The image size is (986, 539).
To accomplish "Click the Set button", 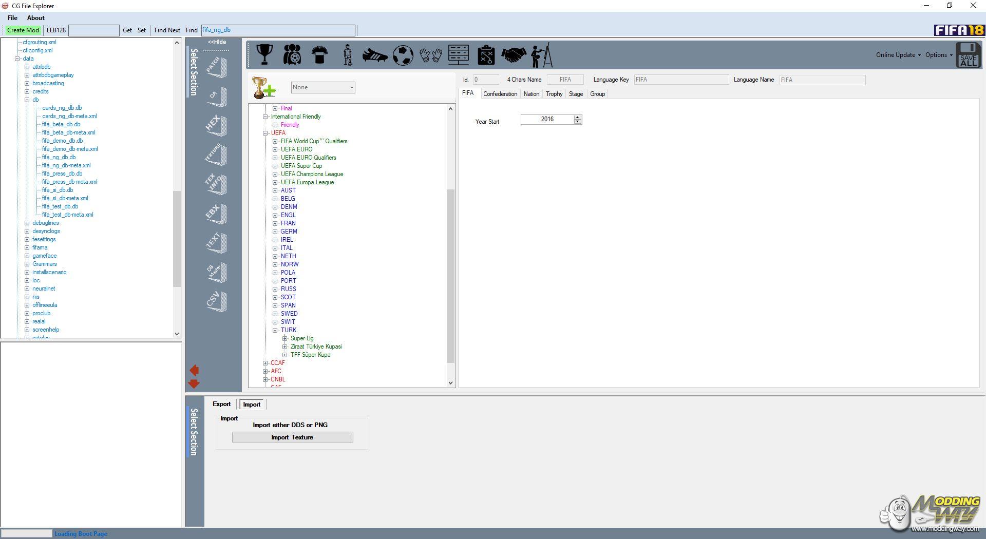I will [x=142, y=30].
